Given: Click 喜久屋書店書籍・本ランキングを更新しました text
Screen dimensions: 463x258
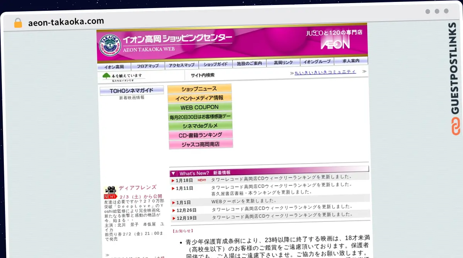Looking at the screenshot, I should coord(261,192).
